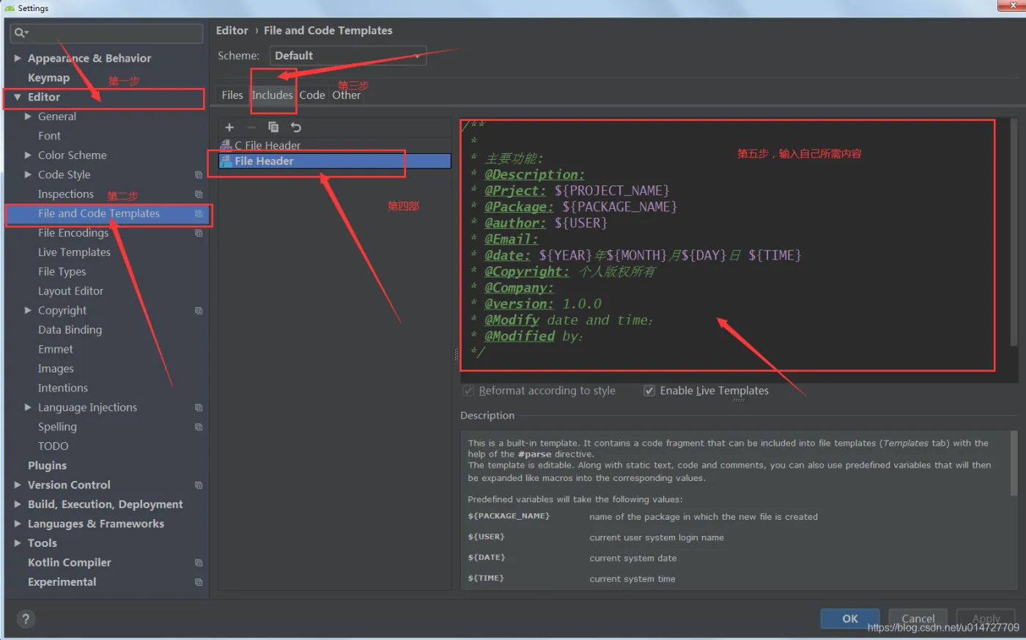Expand the Color Scheme node arrow

[x=28, y=155]
